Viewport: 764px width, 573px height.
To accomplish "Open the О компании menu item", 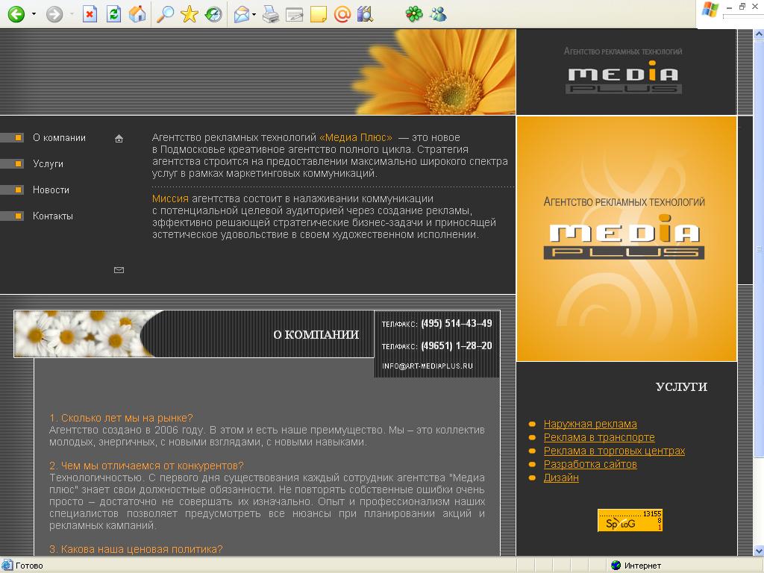I will click(59, 138).
